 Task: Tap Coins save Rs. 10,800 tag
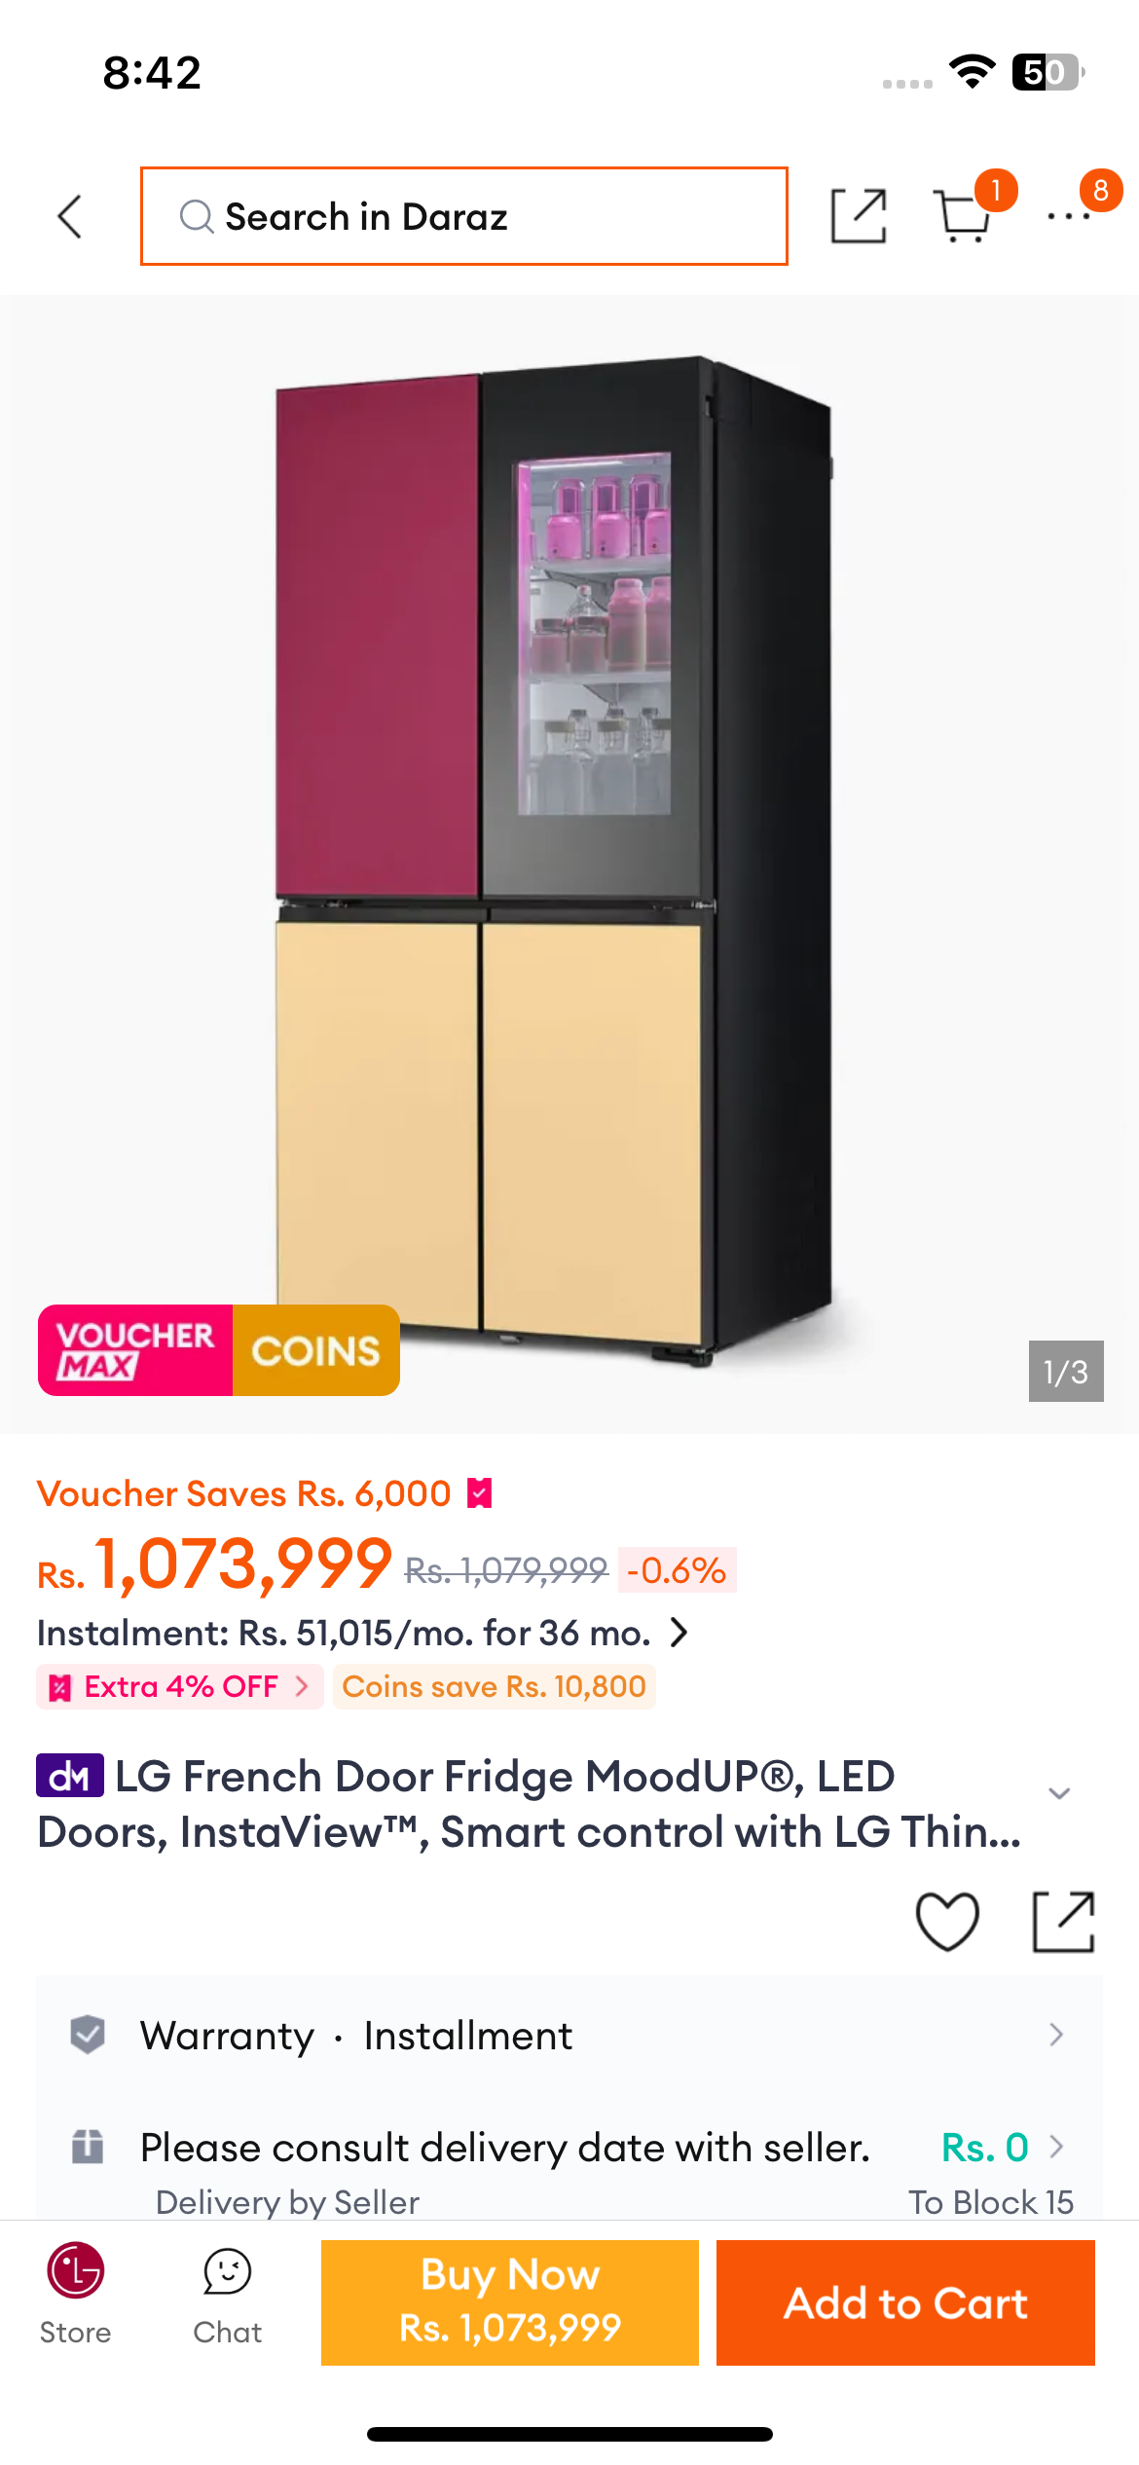pos(495,1686)
